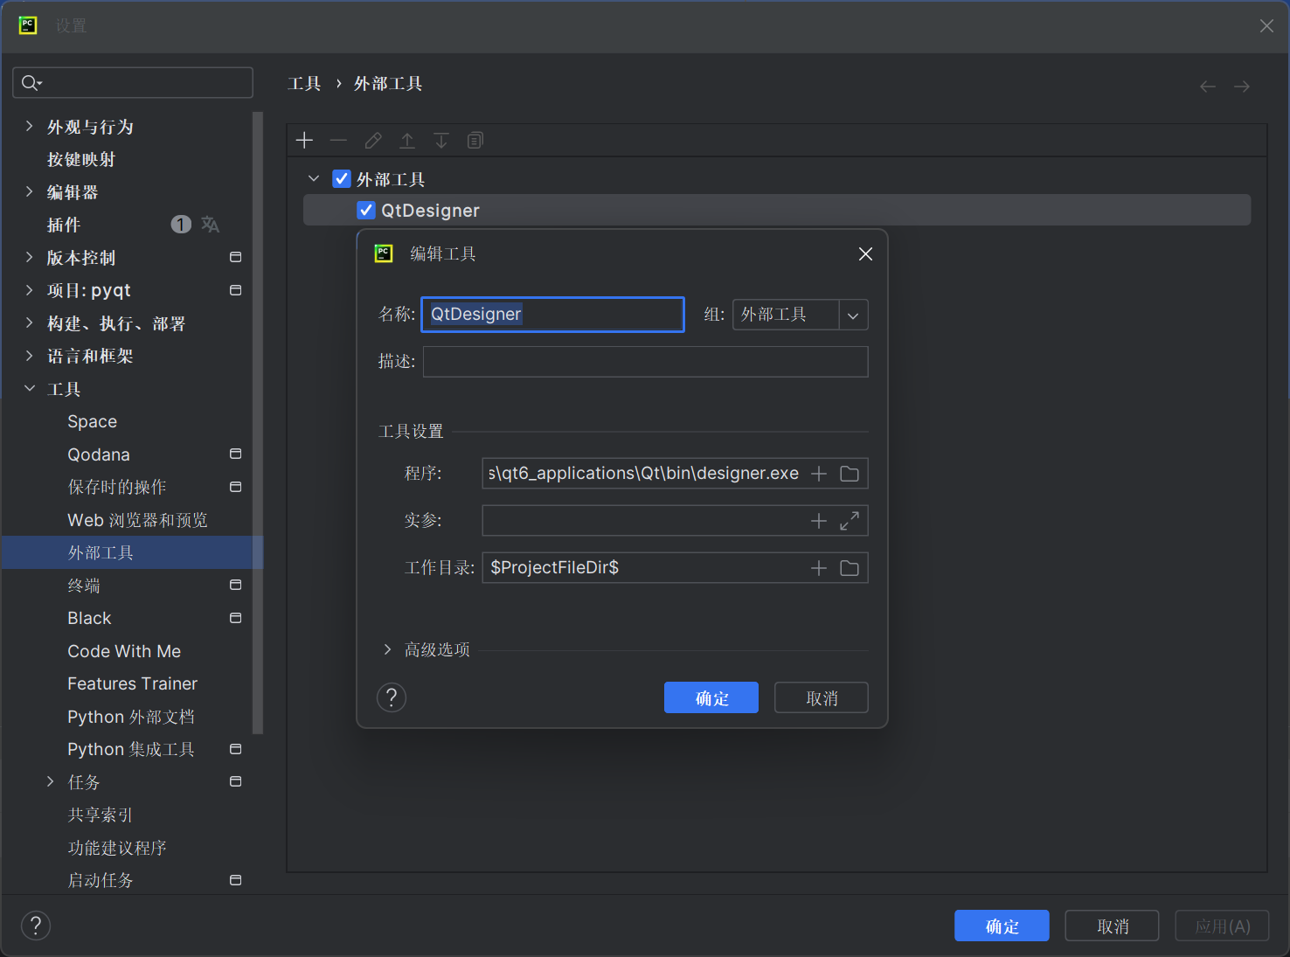Toggle the QtDesigner tool checkbox
The image size is (1290, 957).
tap(366, 211)
